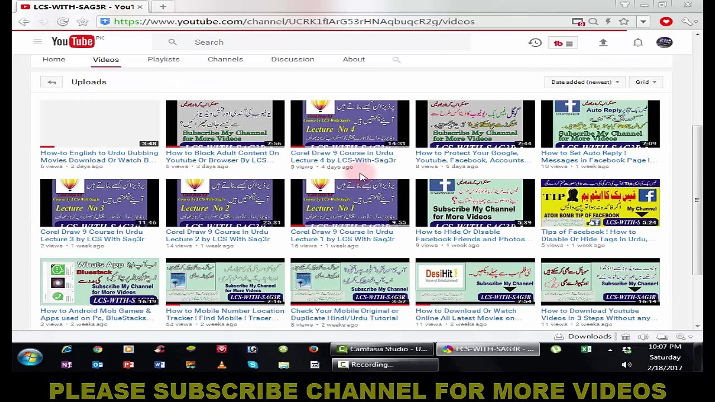Open YouTube notifications bell

pos(638,42)
